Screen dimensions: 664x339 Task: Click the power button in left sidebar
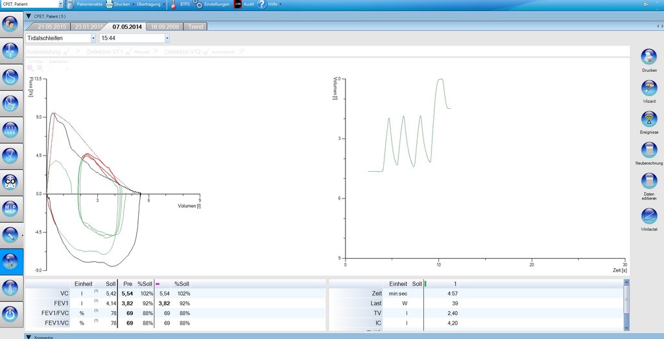(x=12, y=314)
